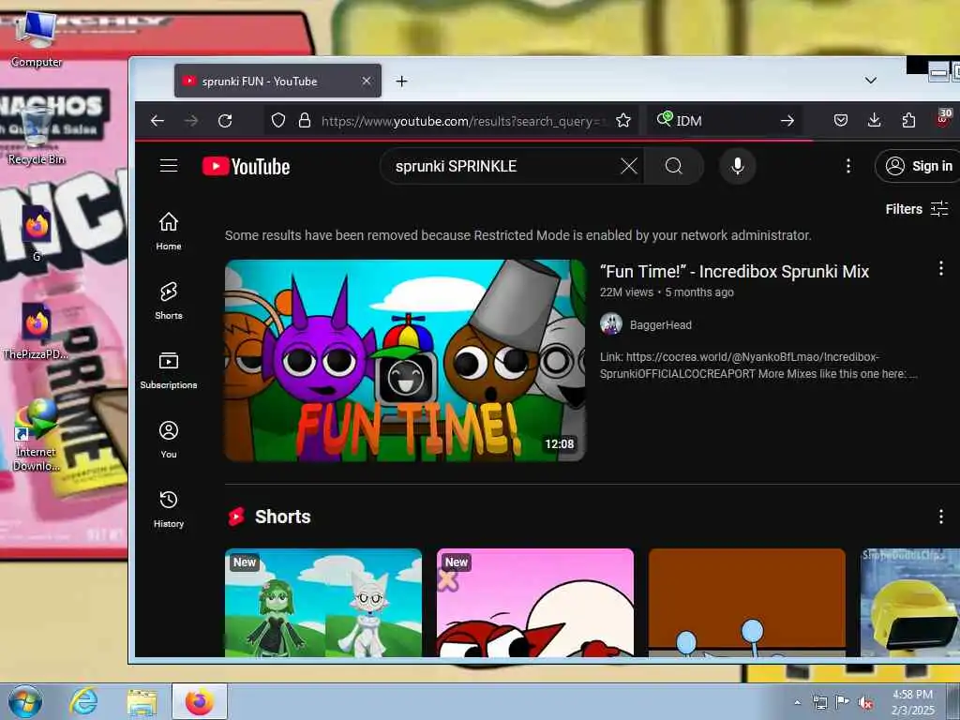Open the Computer desktop icon

point(37,37)
